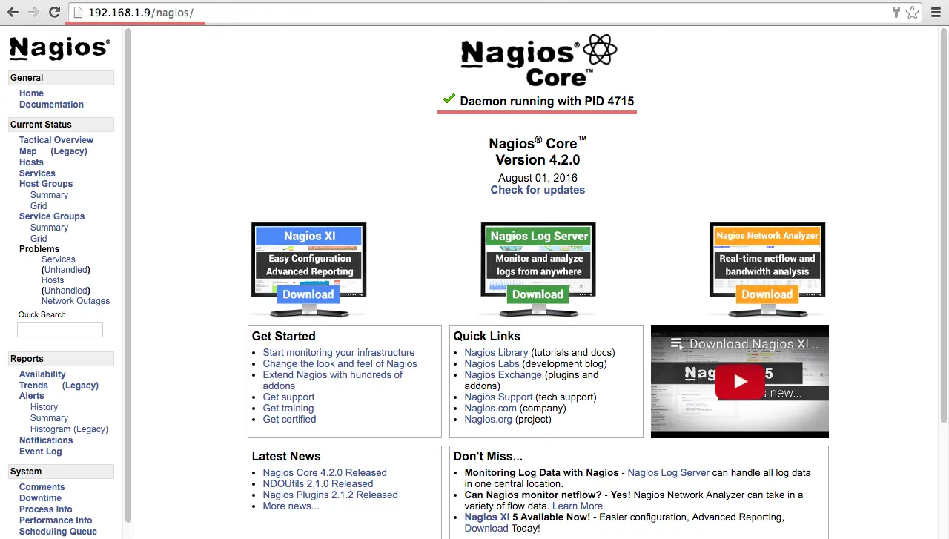
Task: Open Change the look and feel link
Action: pyautogui.click(x=340, y=364)
